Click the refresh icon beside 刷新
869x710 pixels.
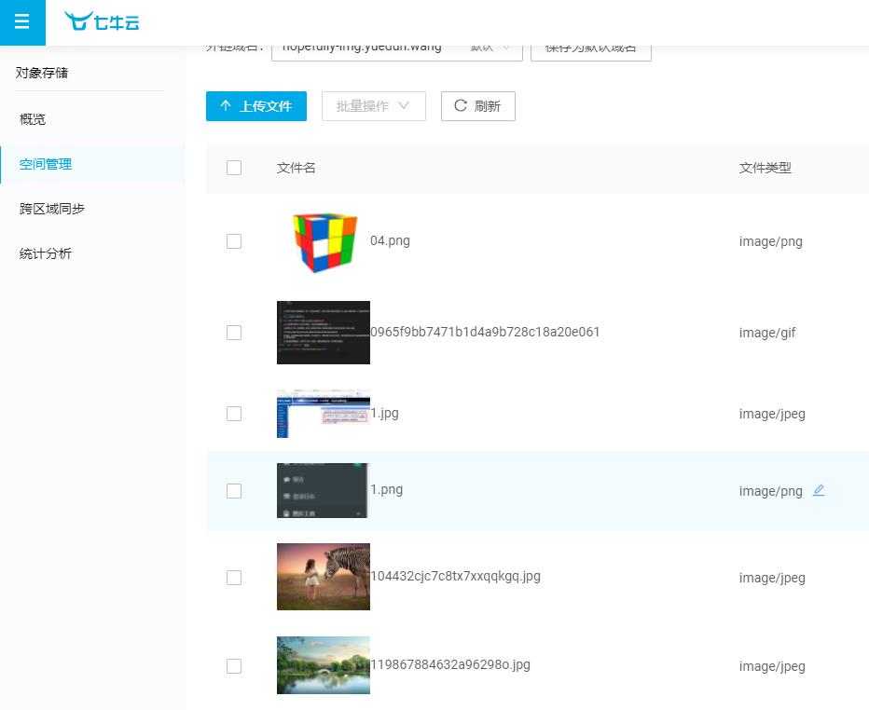click(x=460, y=105)
